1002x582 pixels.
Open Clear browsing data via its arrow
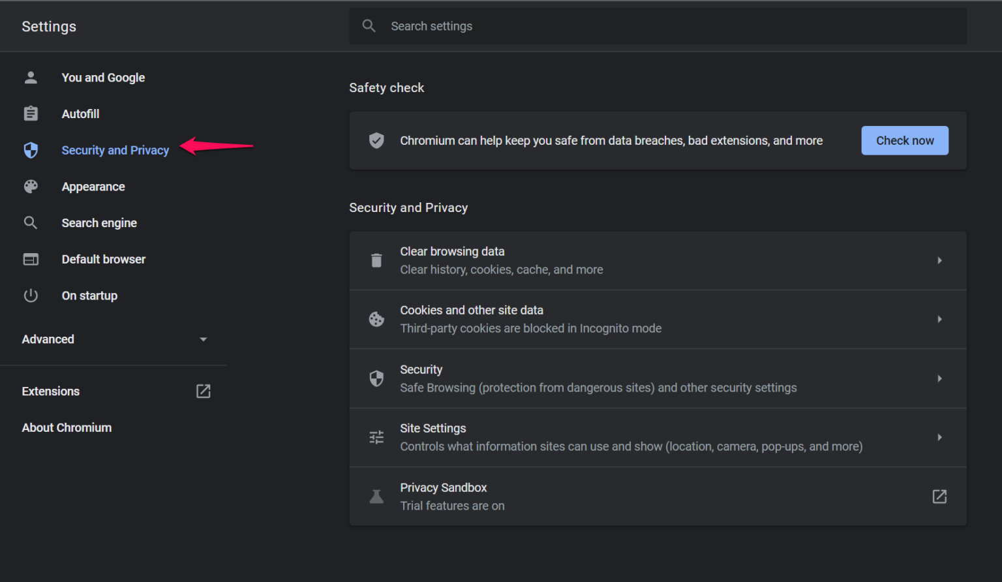click(939, 260)
